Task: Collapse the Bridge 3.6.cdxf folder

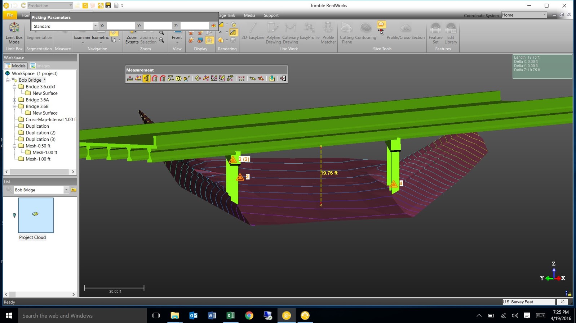Action: [x=14, y=87]
